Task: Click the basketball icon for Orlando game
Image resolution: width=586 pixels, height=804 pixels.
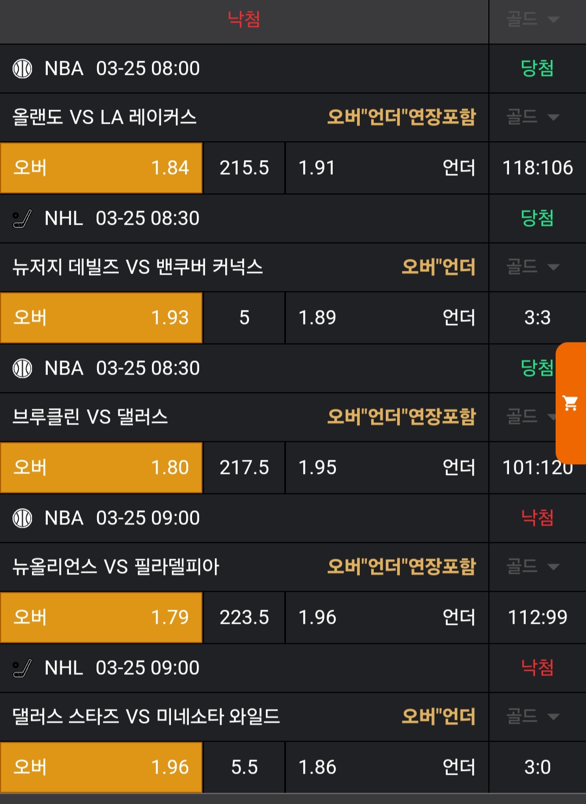Action: [22, 68]
